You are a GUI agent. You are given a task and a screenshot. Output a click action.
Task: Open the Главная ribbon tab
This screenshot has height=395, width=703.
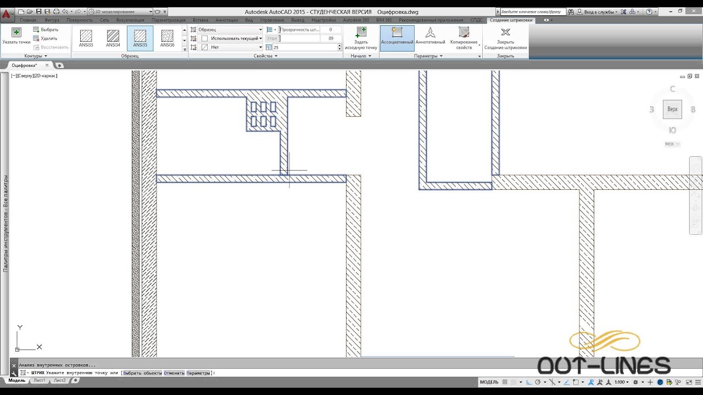[x=28, y=20]
